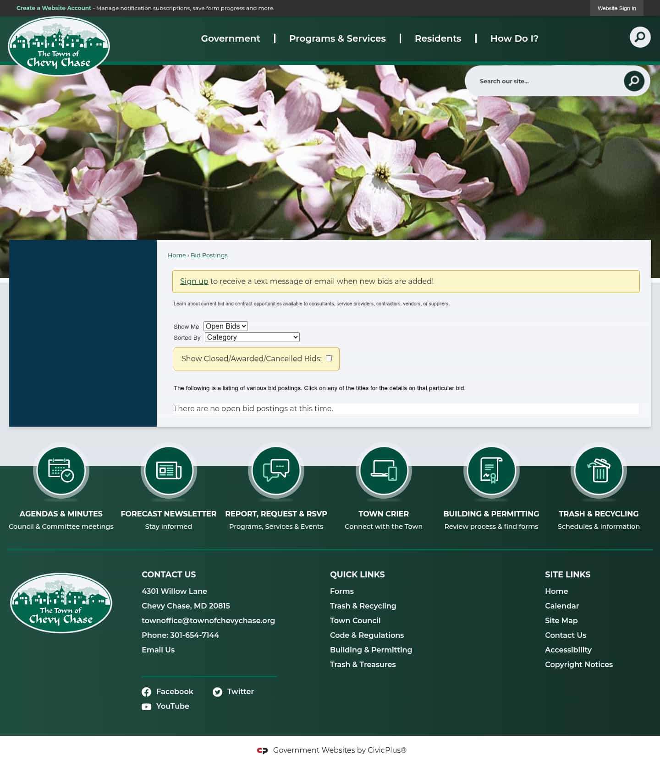Open Trash & Treasures quick link

click(x=363, y=664)
